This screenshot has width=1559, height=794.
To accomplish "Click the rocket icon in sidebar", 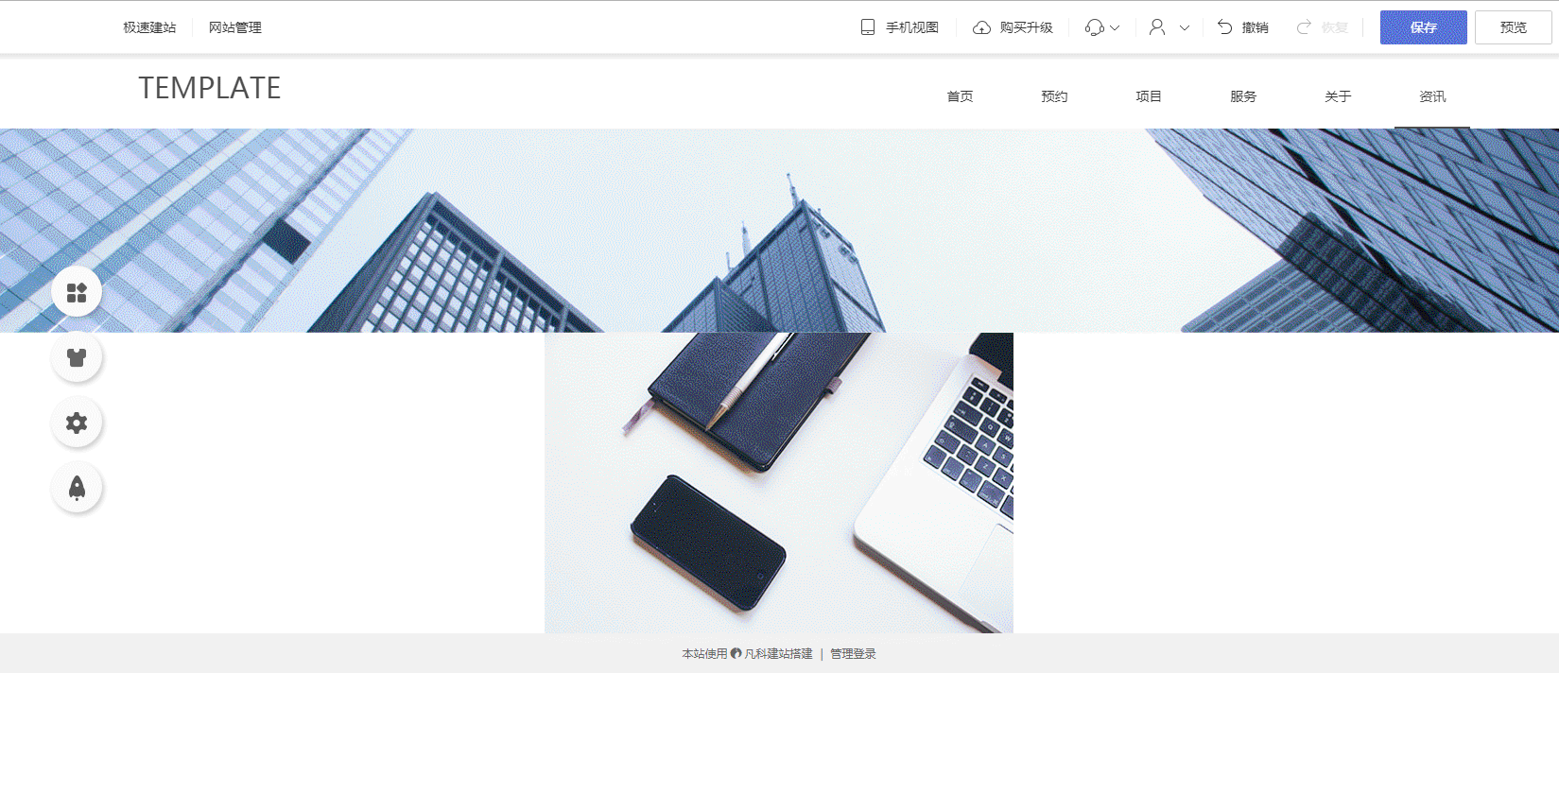I will click(77, 488).
